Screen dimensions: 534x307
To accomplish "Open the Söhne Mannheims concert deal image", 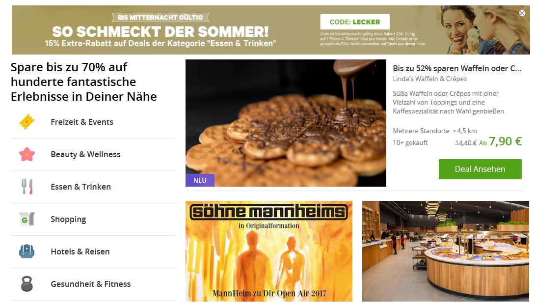I will [269, 251].
